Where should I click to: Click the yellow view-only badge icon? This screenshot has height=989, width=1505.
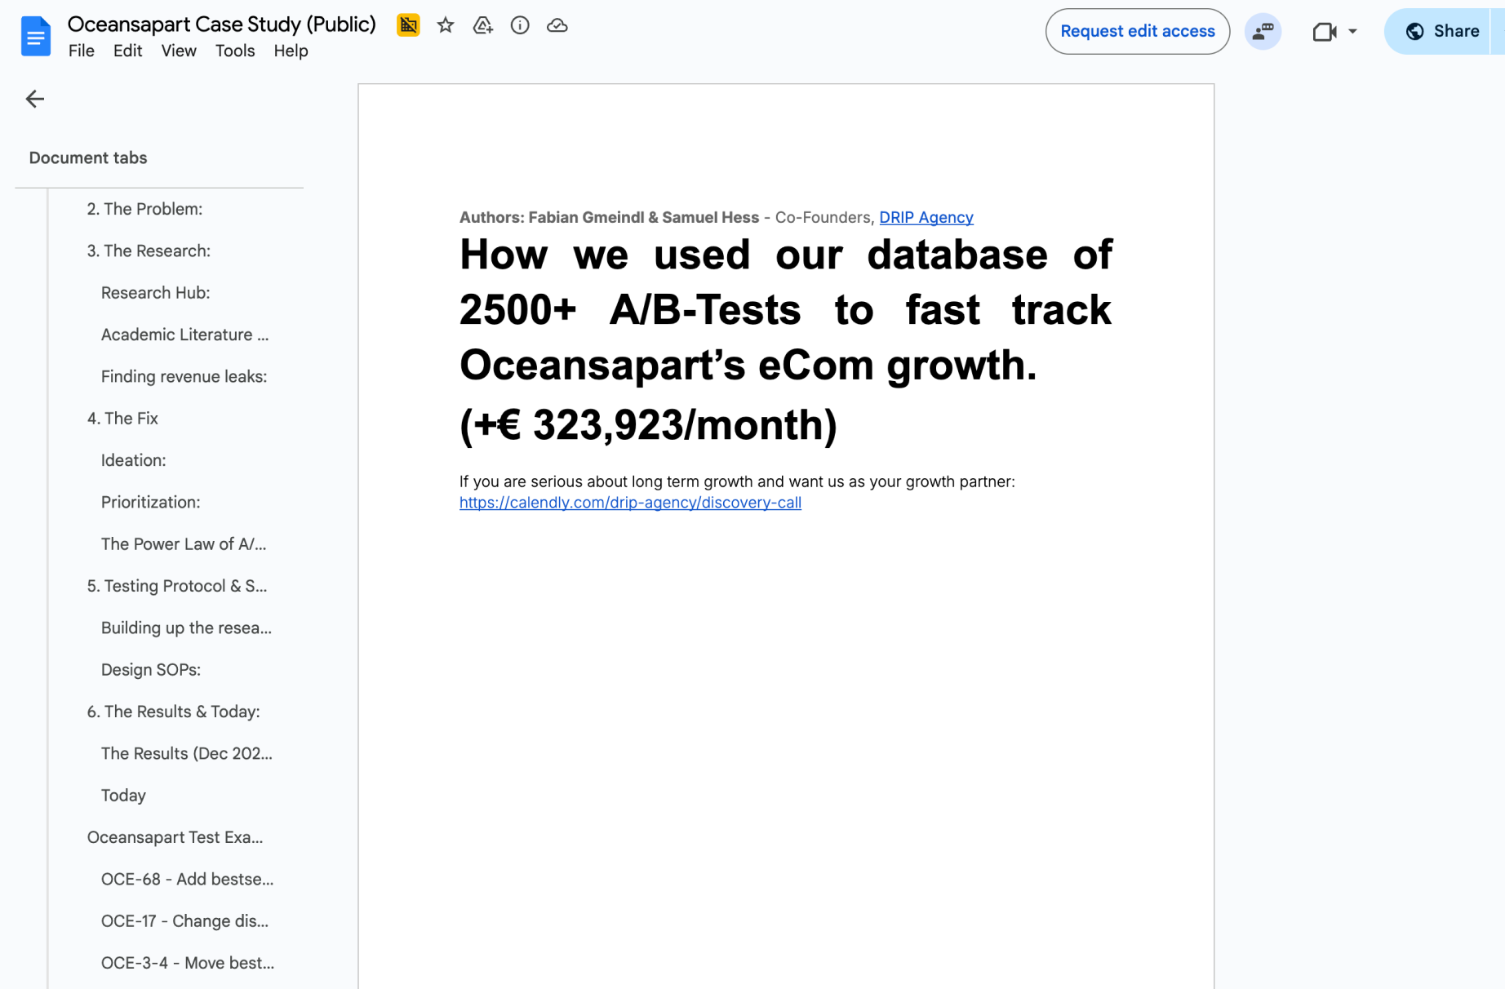coord(408,25)
